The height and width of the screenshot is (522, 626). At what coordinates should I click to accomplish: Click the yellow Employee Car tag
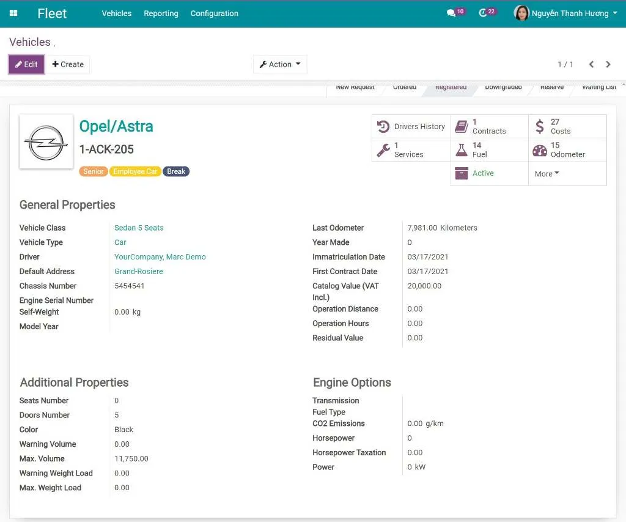pos(135,171)
